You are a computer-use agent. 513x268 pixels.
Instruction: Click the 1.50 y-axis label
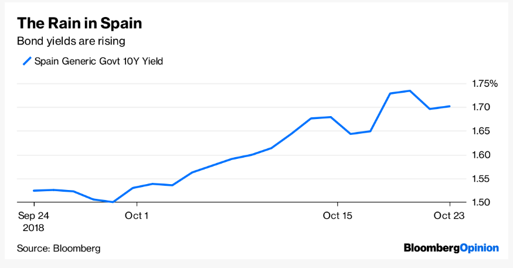[481, 202]
